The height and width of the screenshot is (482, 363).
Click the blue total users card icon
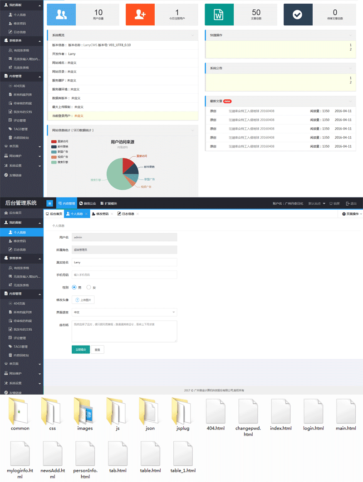(x=62, y=14)
